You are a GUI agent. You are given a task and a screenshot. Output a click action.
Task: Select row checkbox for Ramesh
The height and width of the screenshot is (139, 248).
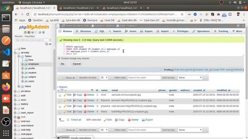(x=60, y=101)
